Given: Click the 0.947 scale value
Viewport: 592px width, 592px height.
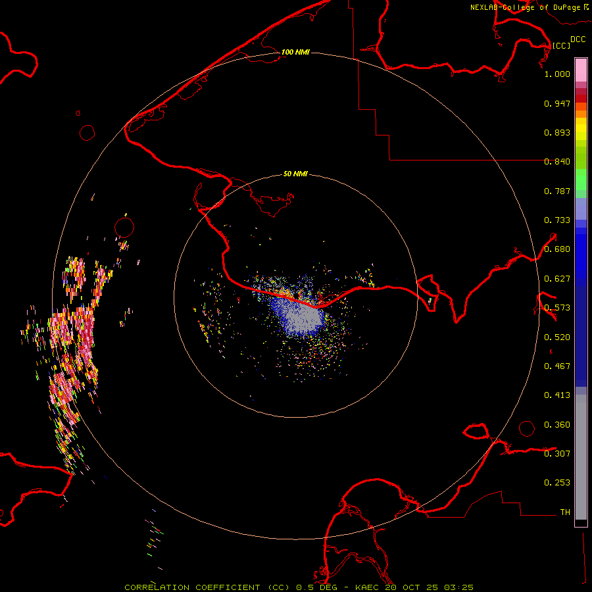Looking at the screenshot, I should 557,103.
